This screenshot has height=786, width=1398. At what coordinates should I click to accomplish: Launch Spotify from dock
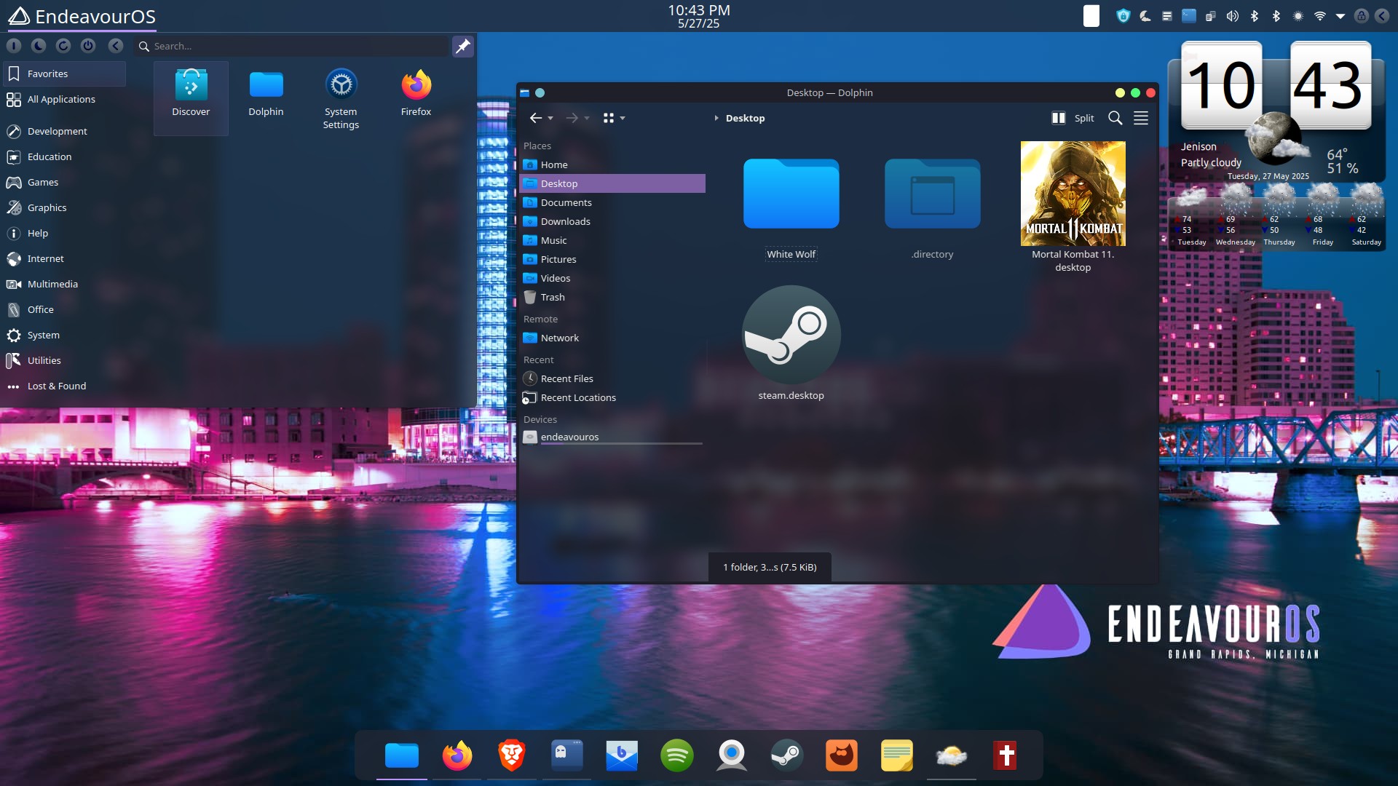pyautogui.click(x=677, y=755)
